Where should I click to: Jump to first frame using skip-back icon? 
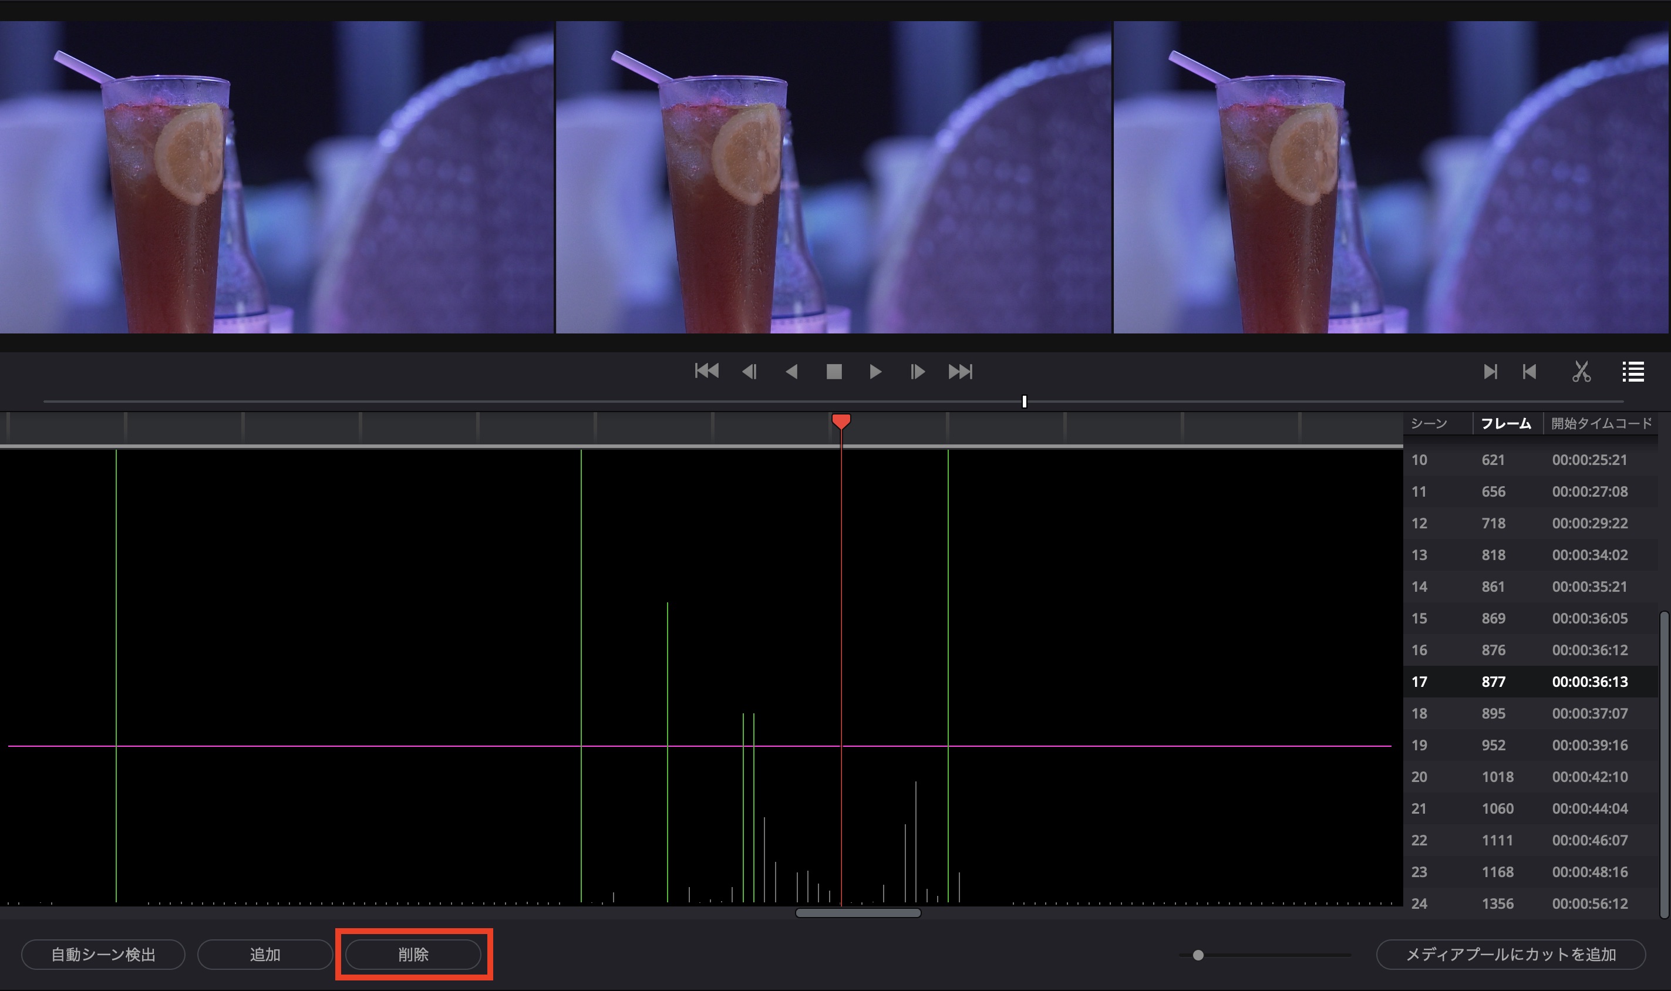coord(706,371)
